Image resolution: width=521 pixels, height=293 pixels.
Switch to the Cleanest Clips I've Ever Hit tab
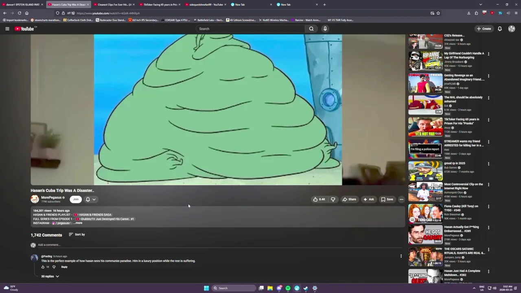pyautogui.click(x=114, y=4)
